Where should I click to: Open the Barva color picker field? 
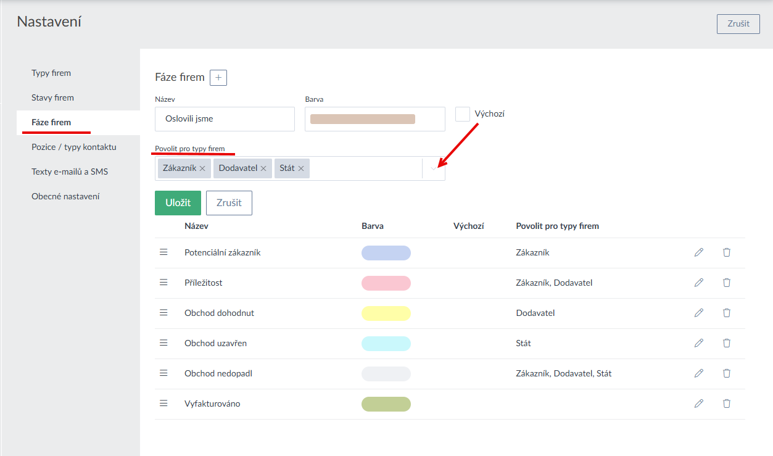point(374,119)
